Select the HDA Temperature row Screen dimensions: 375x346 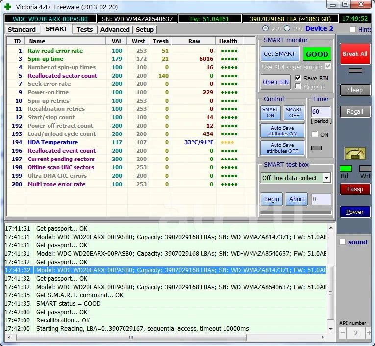click(131, 142)
